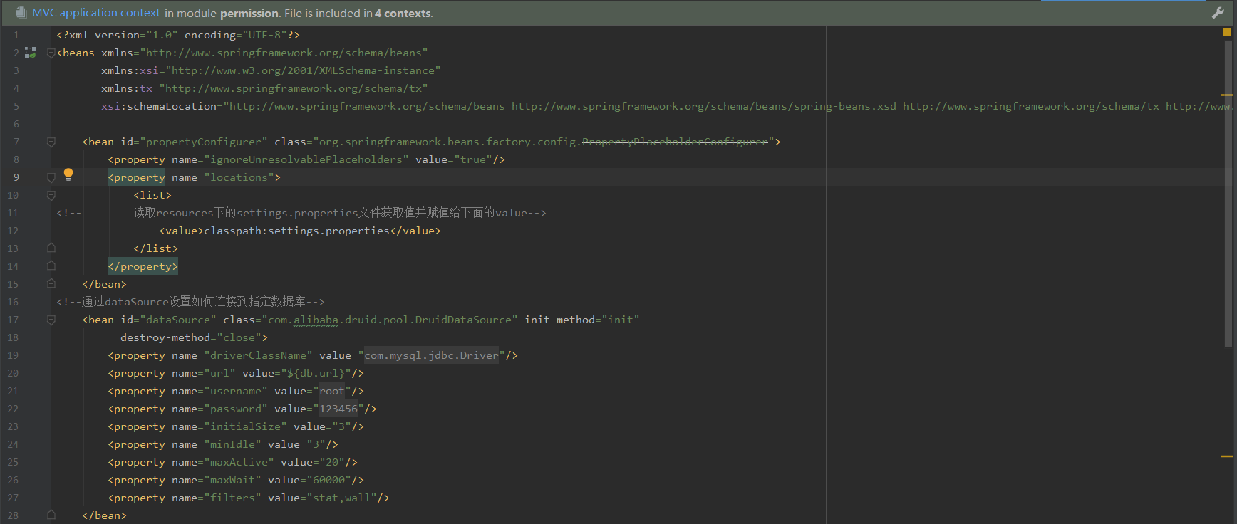Click the maxWait value 60000
The height and width of the screenshot is (524, 1237).
[329, 480]
